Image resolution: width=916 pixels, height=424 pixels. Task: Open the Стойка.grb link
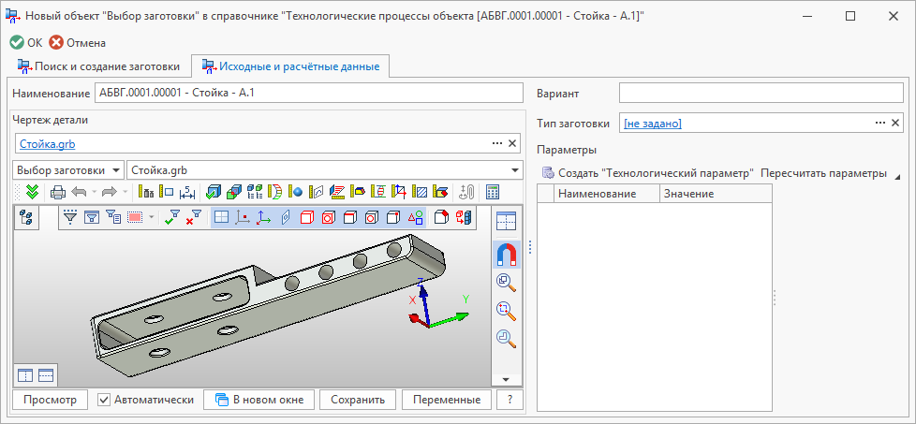coord(48,143)
